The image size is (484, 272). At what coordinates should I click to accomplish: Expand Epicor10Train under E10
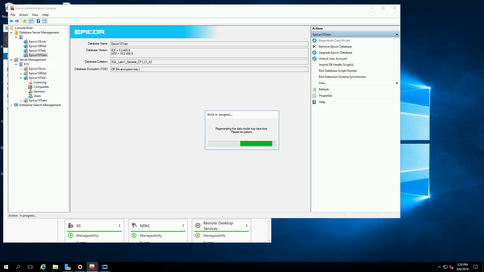[21, 100]
